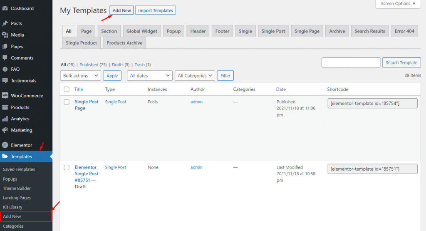Open Categories submenu item
Viewport: 426px width, 231px height.
(13, 226)
